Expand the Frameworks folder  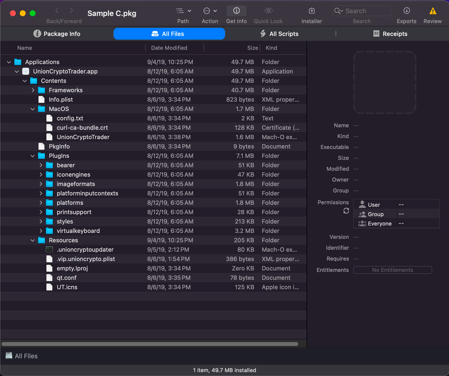click(x=33, y=90)
